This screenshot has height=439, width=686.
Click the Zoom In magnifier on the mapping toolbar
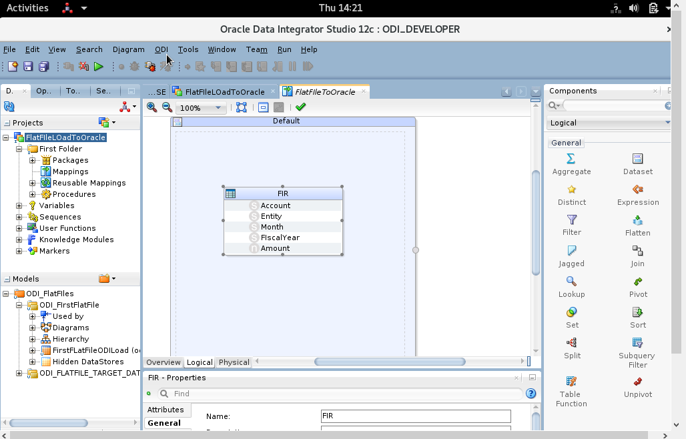click(151, 107)
